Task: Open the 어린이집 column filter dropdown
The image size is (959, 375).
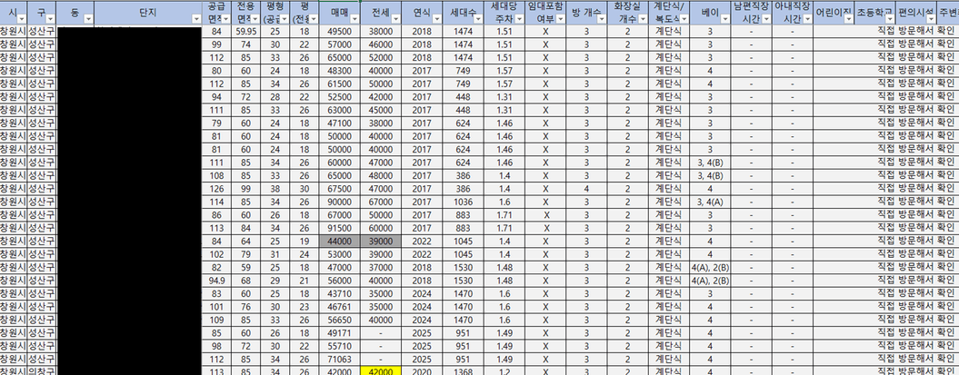Action: click(x=848, y=20)
